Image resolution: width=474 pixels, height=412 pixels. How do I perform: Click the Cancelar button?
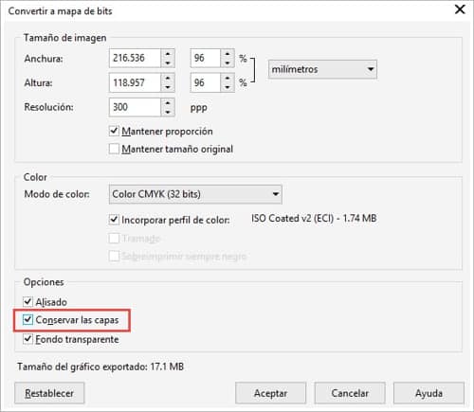[x=350, y=393]
